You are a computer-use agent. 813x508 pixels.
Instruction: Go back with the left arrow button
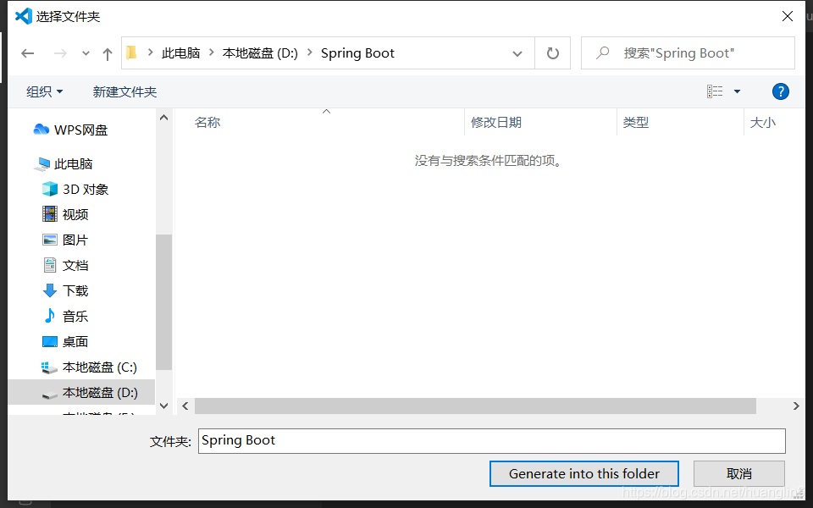27,53
